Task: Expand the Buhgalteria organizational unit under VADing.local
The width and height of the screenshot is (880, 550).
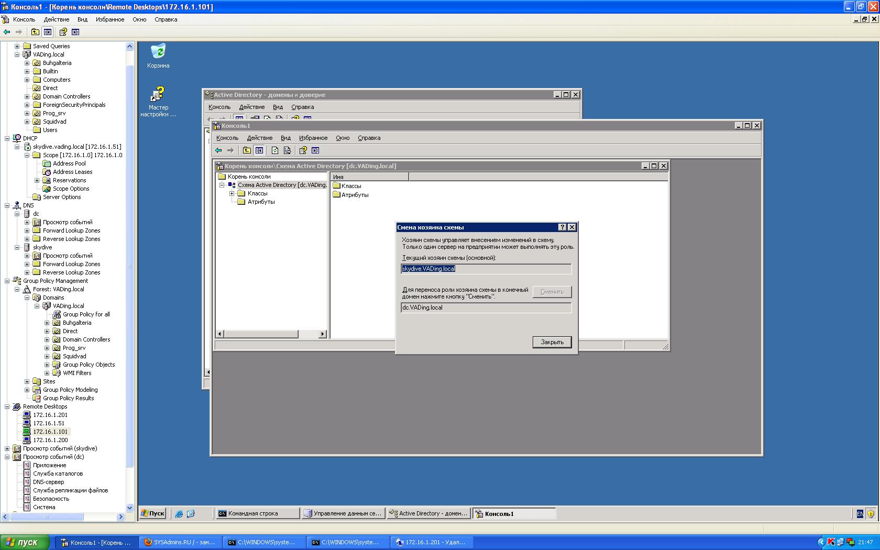Action: (27, 63)
